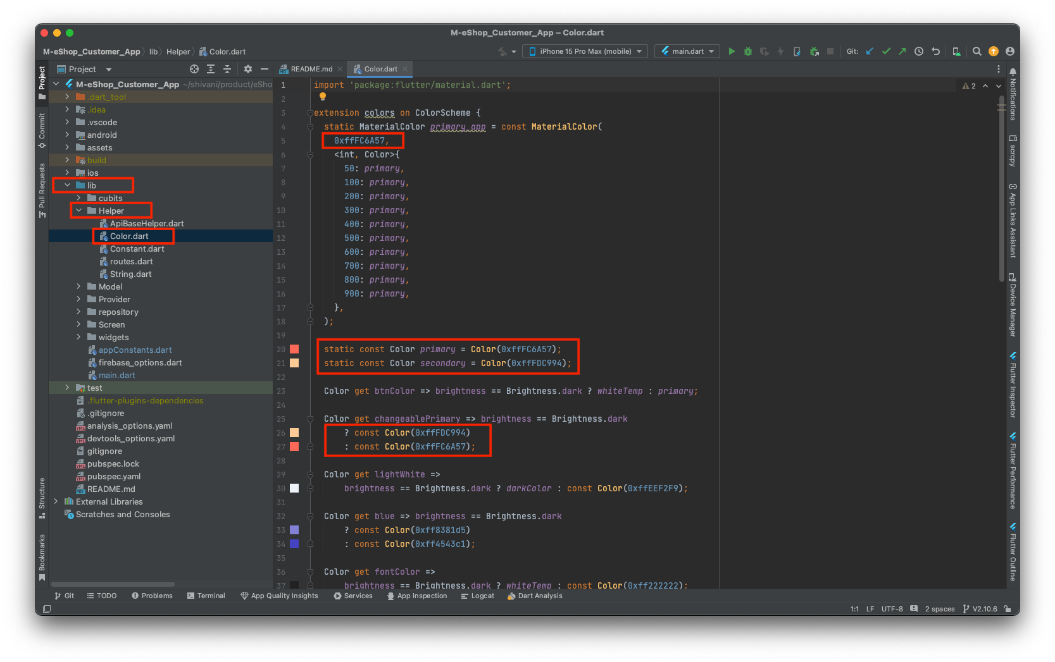Click Git Push green arrow
Viewport: 1055px width, 662px height.
tap(902, 51)
